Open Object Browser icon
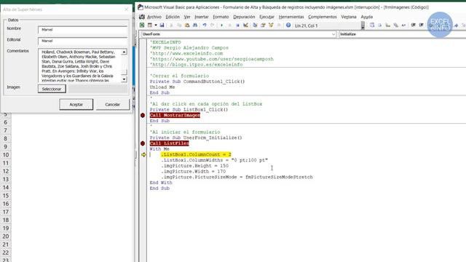The height and width of the screenshot is (262, 466). tap(271, 25)
